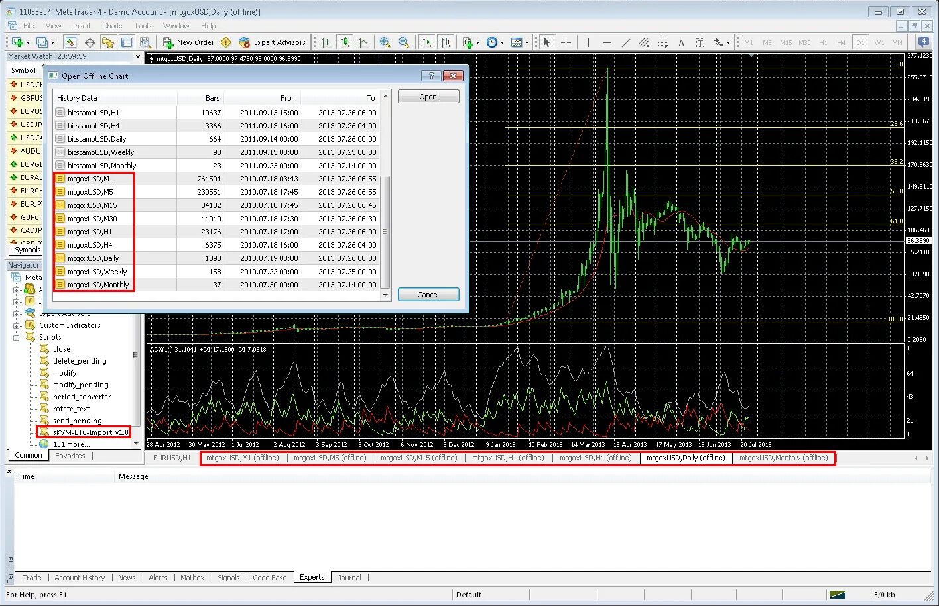Select the Vertical Line drawing tool

pyautogui.click(x=588, y=42)
